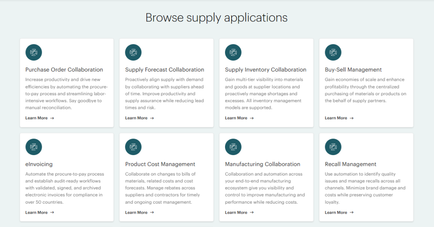Screen dimensions: 434x227
Task: Follow Learn More for Supply Inventory Collaboration
Action: coord(240,118)
